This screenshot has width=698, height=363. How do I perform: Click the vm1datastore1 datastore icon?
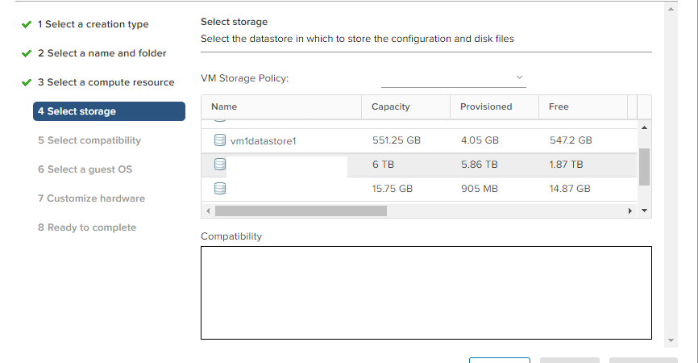[220, 140]
